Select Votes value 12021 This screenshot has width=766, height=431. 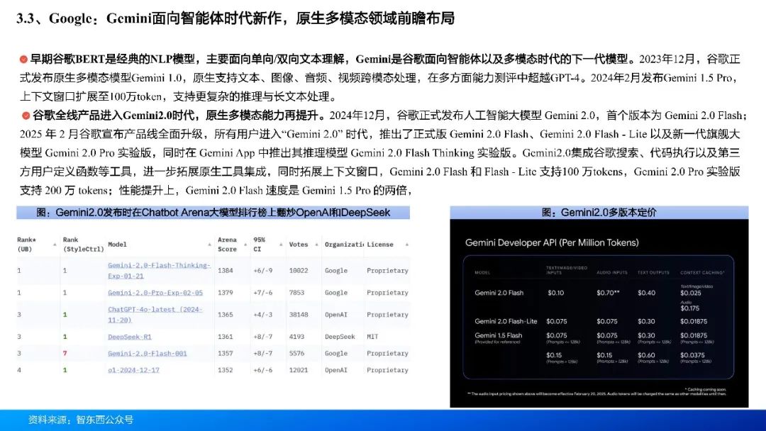click(299, 370)
